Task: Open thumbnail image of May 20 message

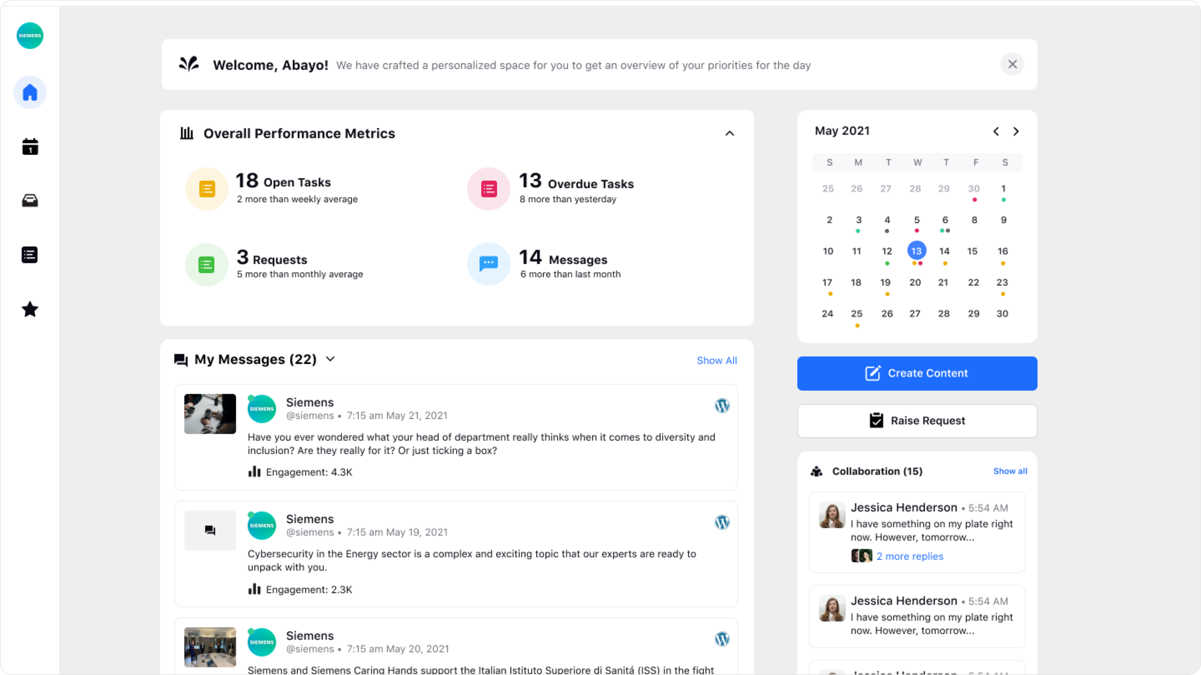Action: 210,647
